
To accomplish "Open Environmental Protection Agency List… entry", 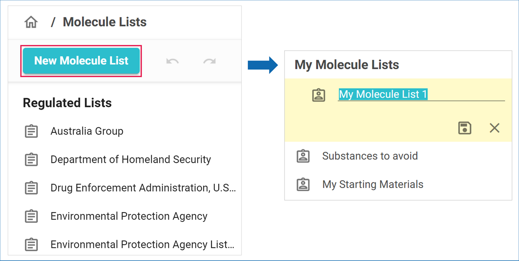I will [142, 244].
